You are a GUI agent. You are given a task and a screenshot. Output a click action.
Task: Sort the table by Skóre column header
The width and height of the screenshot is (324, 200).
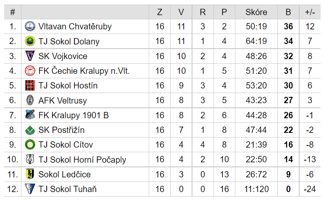coord(256,12)
